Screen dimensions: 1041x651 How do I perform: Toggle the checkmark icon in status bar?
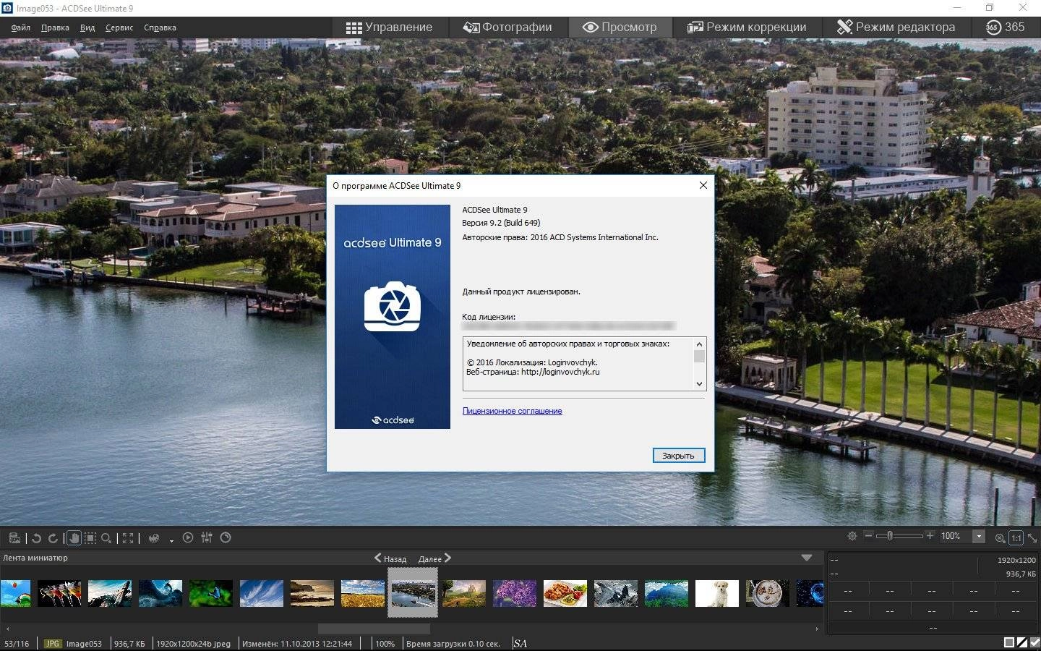[1034, 642]
